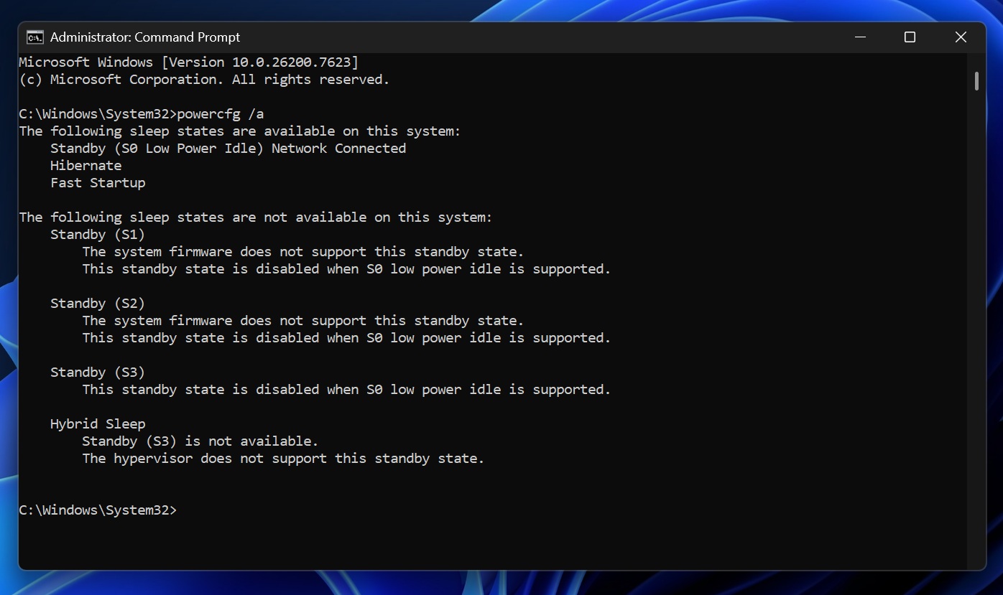Click the 'Standby (S1)' heading
Screen dimensions: 1003x595
(98, 235)
